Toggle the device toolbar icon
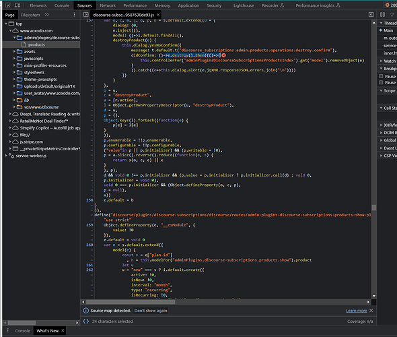The height and width of the screenshot is (337, 397). click(x=17, y=5)
